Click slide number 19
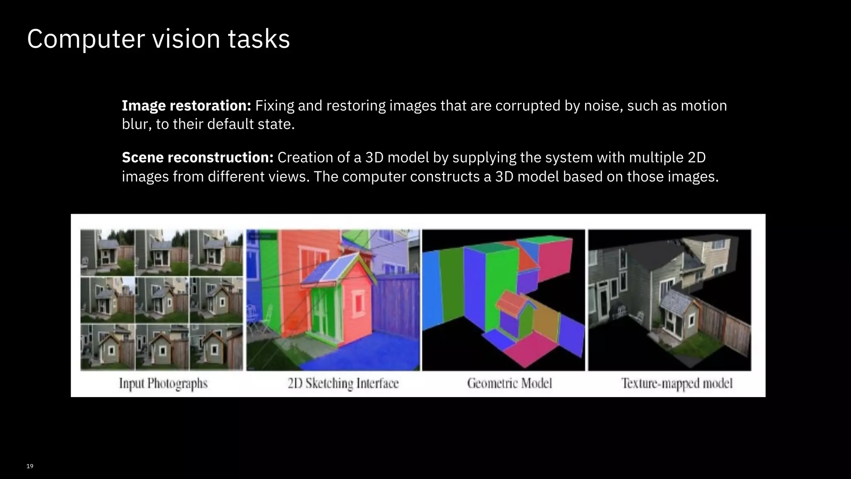The width and height of the screenshot is (851, 479). pyautogui.click(x=30, y=466)
